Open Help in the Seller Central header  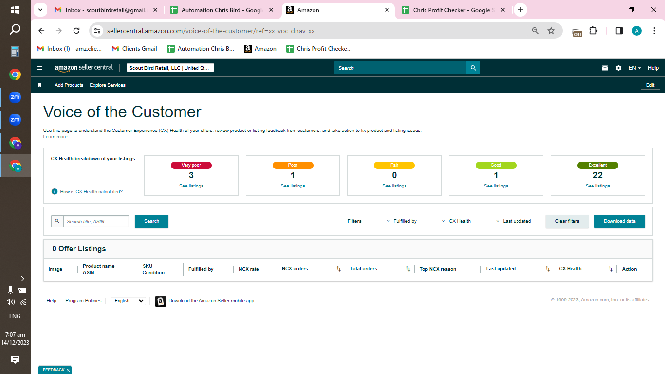(653, 68)
